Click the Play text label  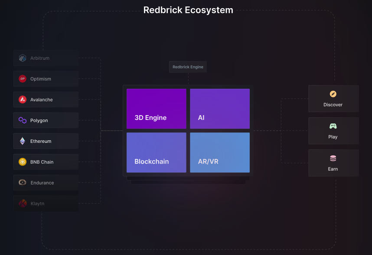click(x=333, y=137)
